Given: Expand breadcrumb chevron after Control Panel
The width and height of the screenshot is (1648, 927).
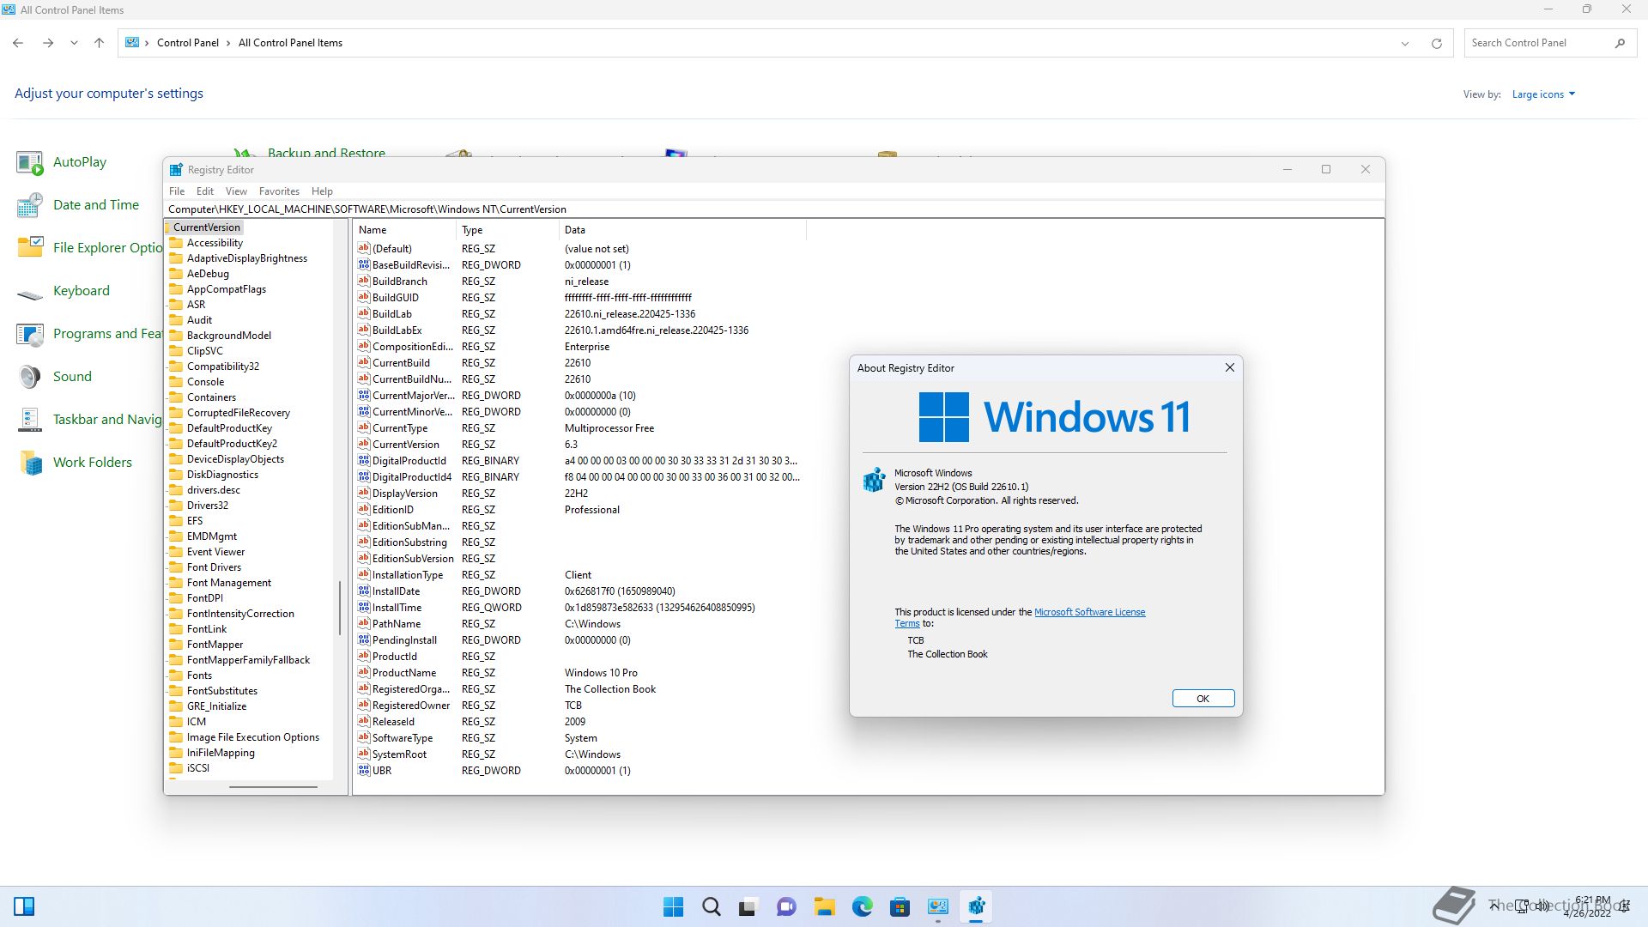Looking at the screenshot, I should point(228,43).
